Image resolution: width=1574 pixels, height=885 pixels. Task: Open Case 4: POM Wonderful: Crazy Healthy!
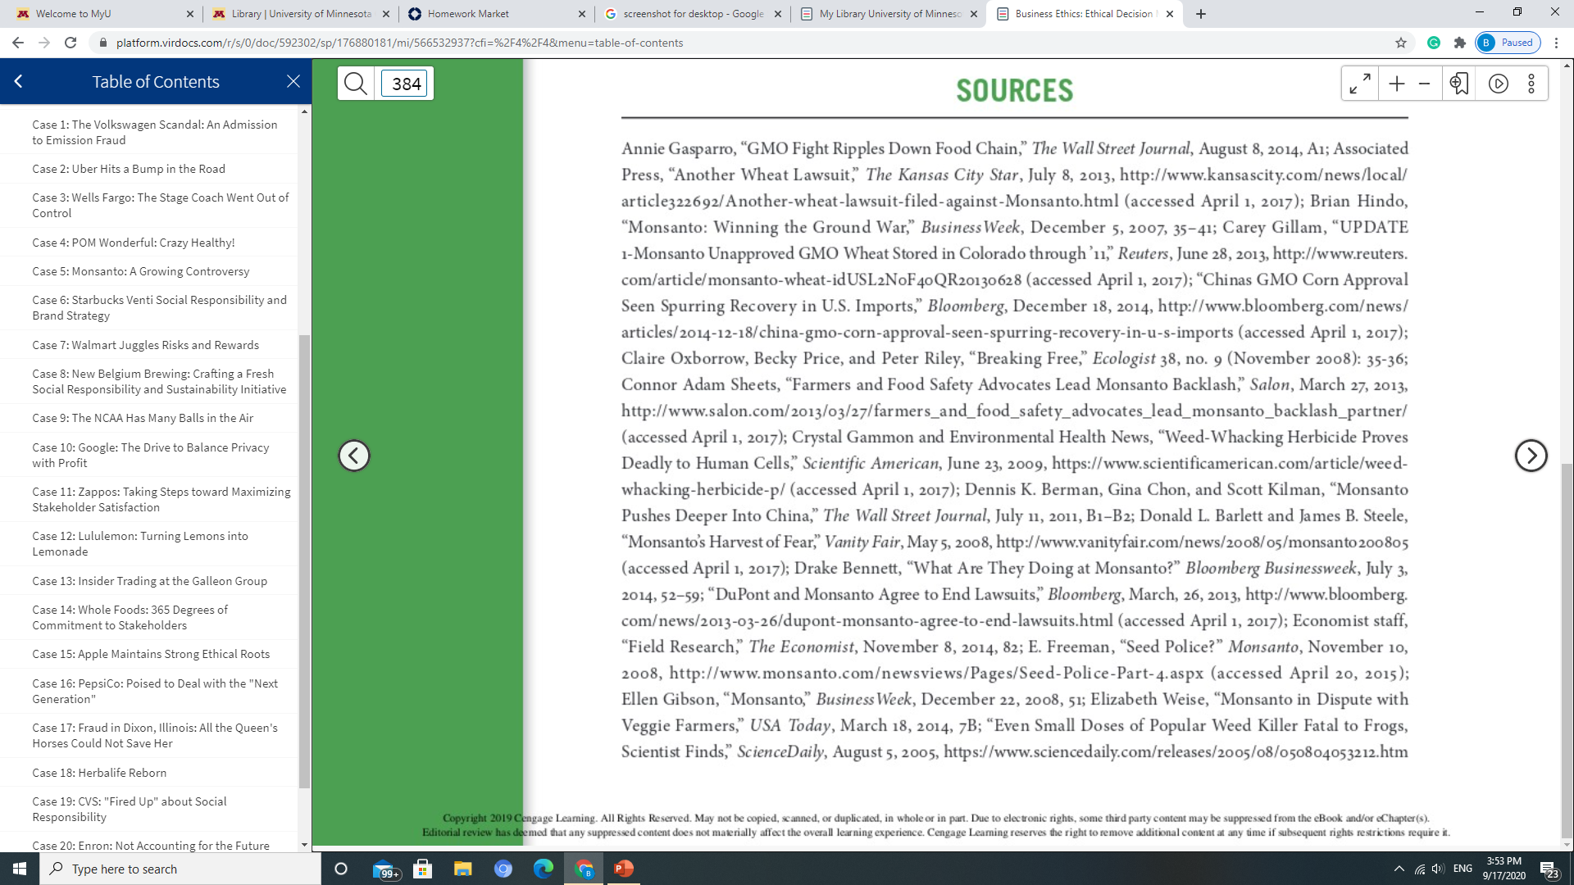click(134, 243)
